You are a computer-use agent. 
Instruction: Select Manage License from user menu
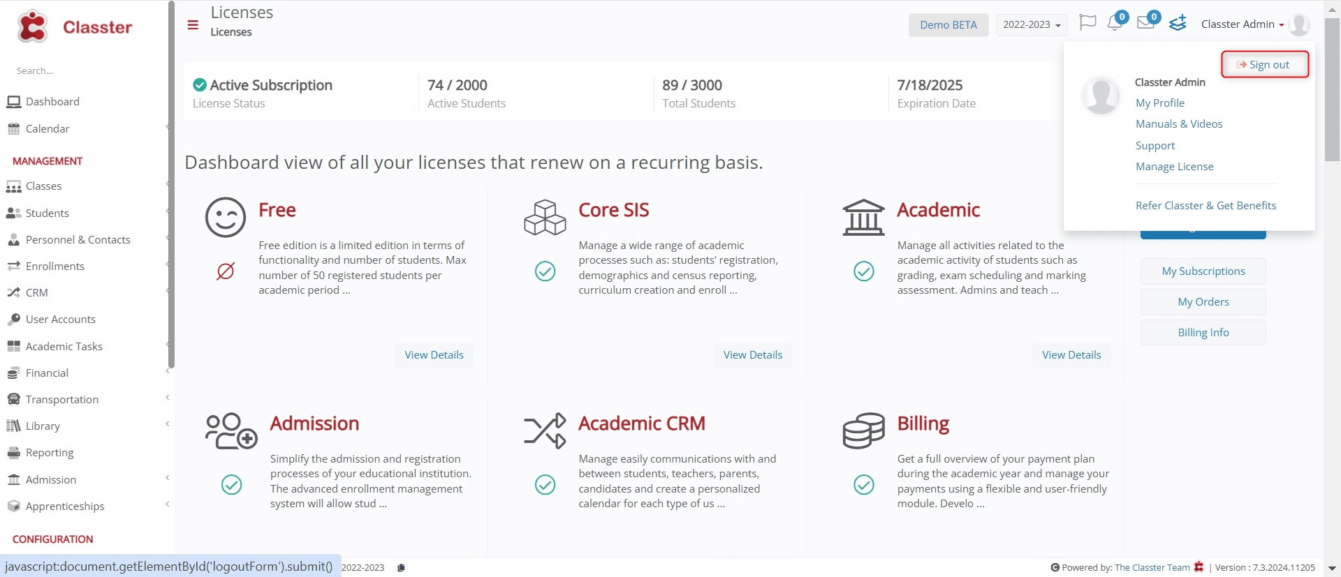click(1175, 167)
